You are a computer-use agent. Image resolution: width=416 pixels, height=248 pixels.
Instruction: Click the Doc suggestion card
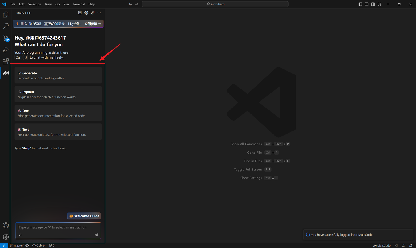click(58, 113)
